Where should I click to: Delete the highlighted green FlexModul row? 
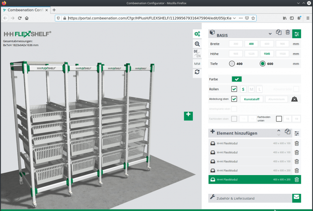(297, 179)
